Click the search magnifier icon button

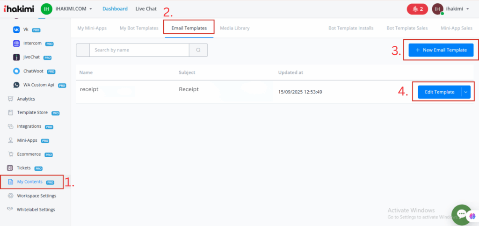(x=198, y=50)
